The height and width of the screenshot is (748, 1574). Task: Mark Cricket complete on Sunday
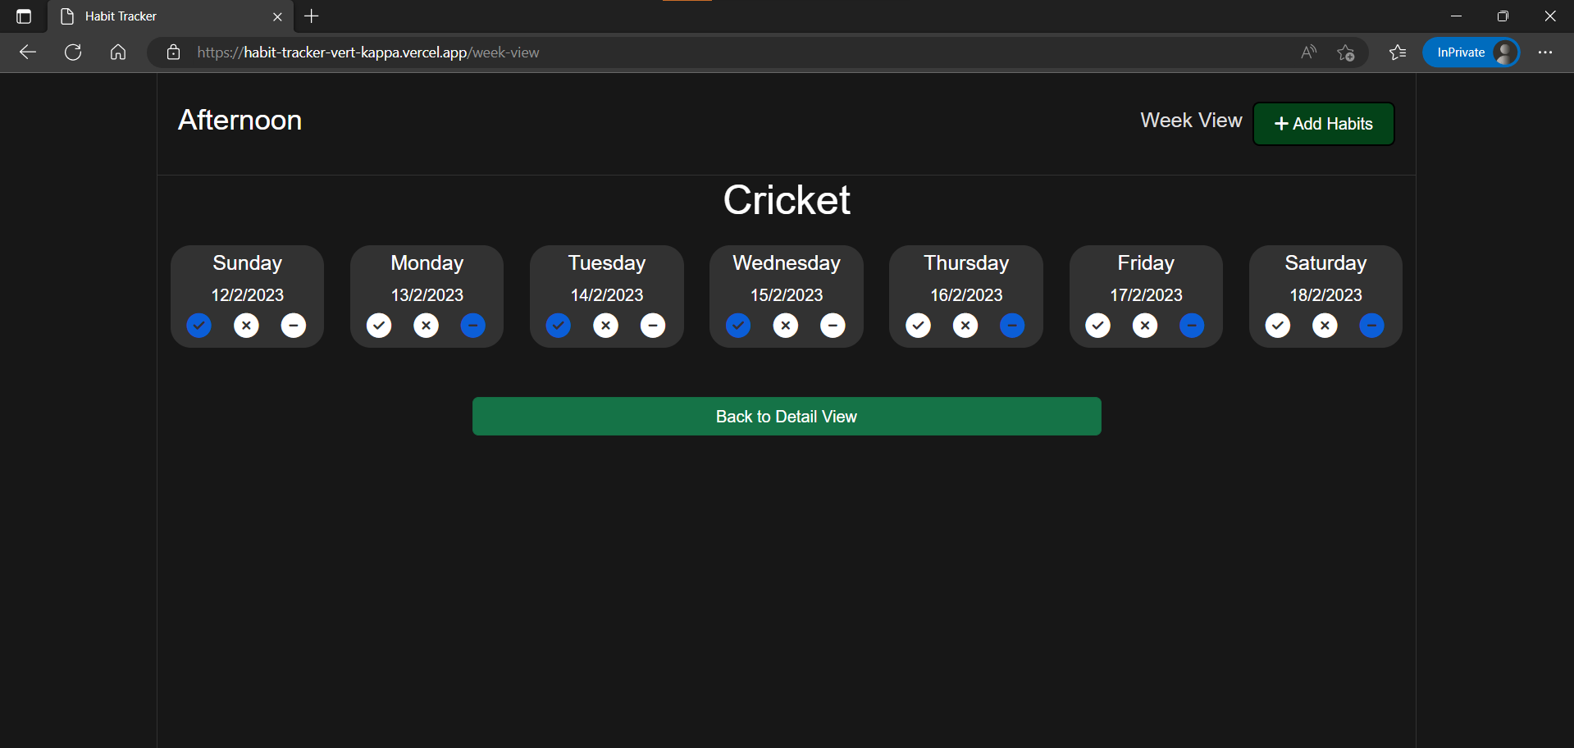point(198,326)
